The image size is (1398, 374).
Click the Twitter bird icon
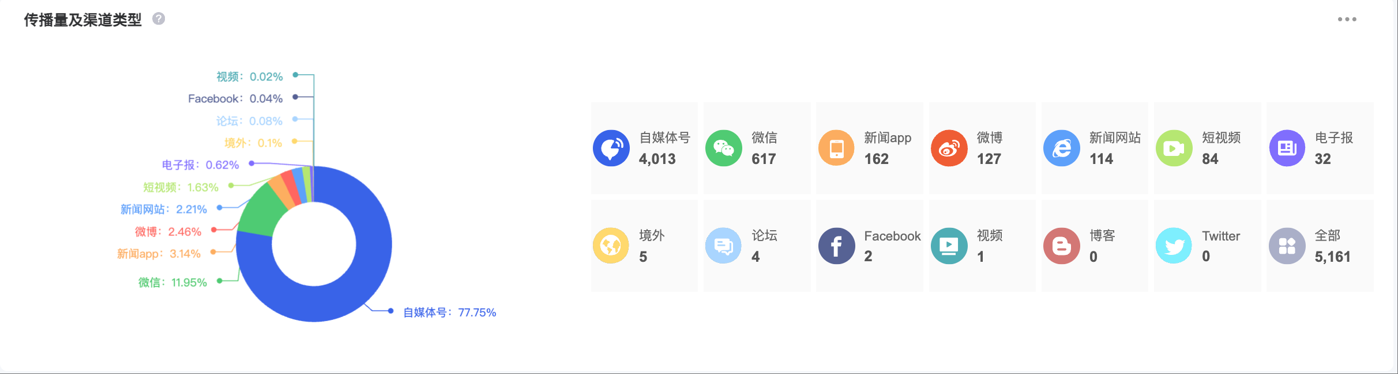[x=1174, y=246]
